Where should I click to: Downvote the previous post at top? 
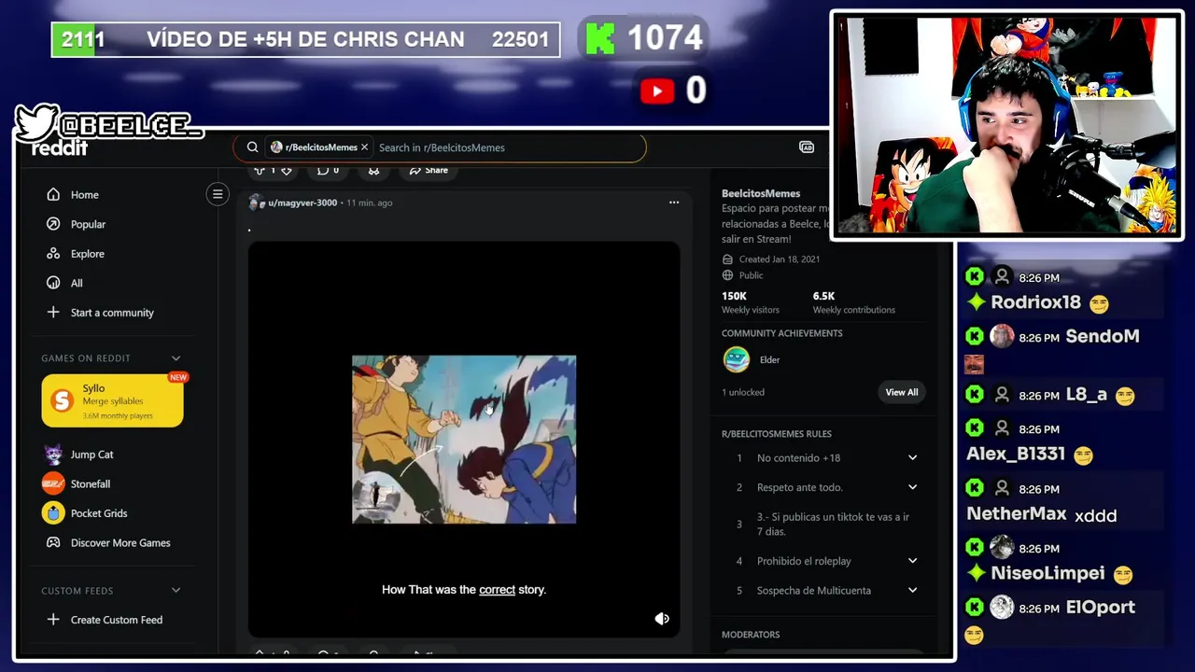[x=286, y=170]
